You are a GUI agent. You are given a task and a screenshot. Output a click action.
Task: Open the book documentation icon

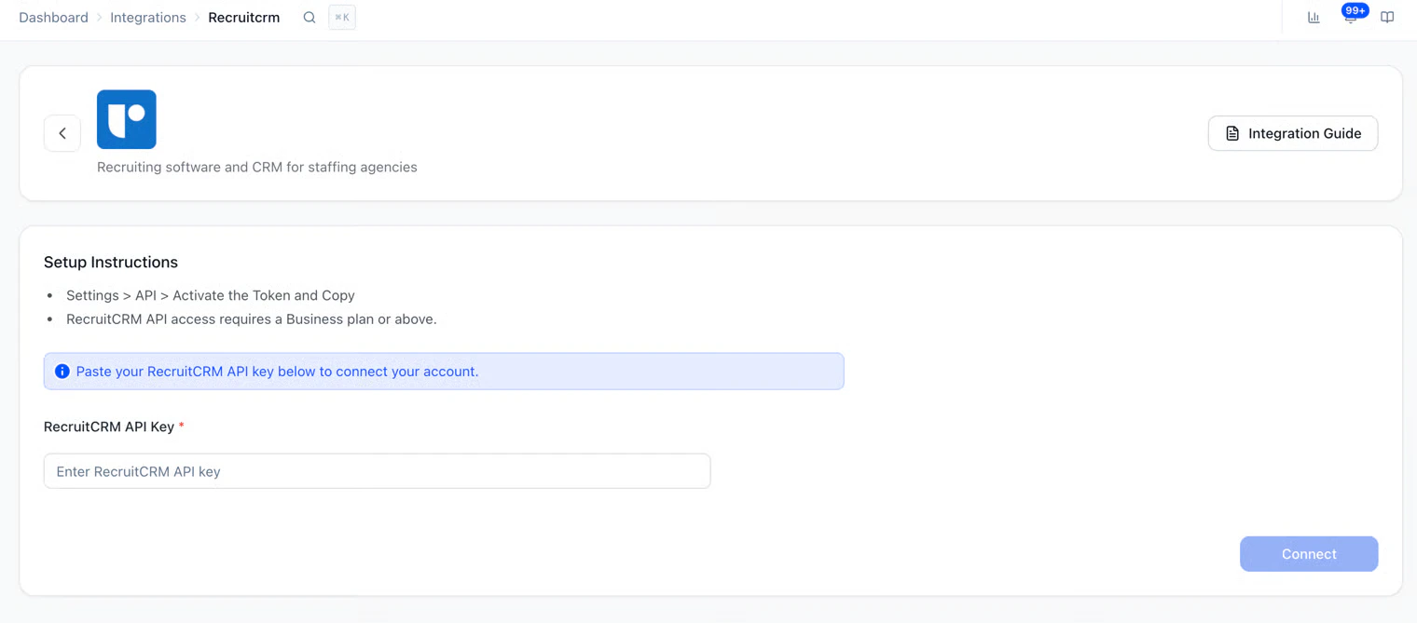(x=1387, y=18)
